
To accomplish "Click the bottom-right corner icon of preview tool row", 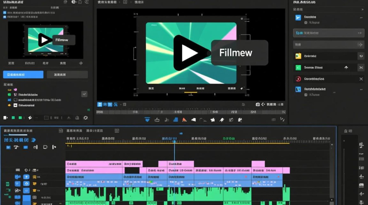I will 282,119.
